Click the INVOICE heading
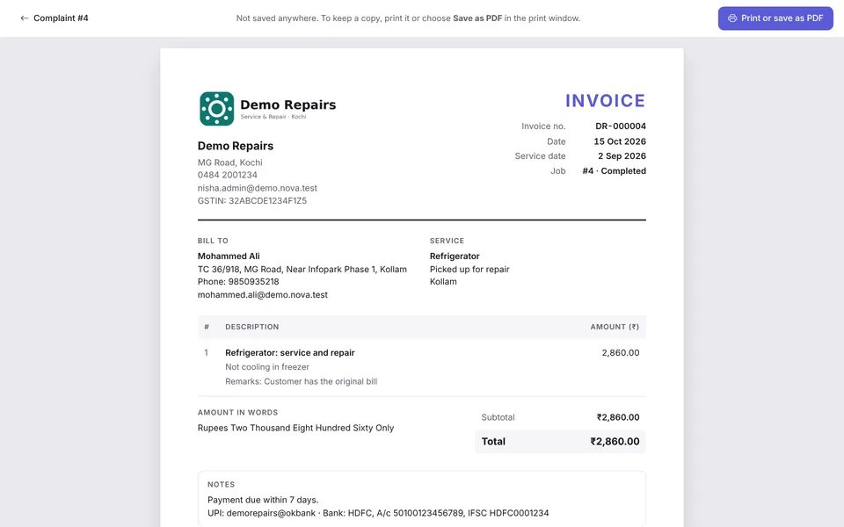The width and height of the screenshot is (844, 527). tap(605, 100)
